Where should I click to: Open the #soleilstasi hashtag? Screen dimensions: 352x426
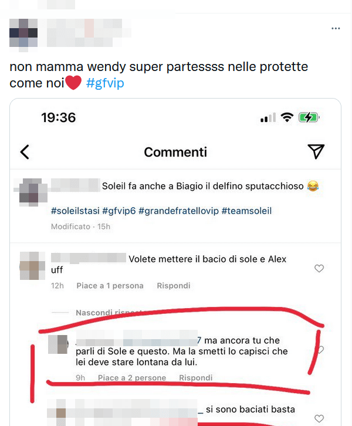pyautogui.click(x=75, y=211)
